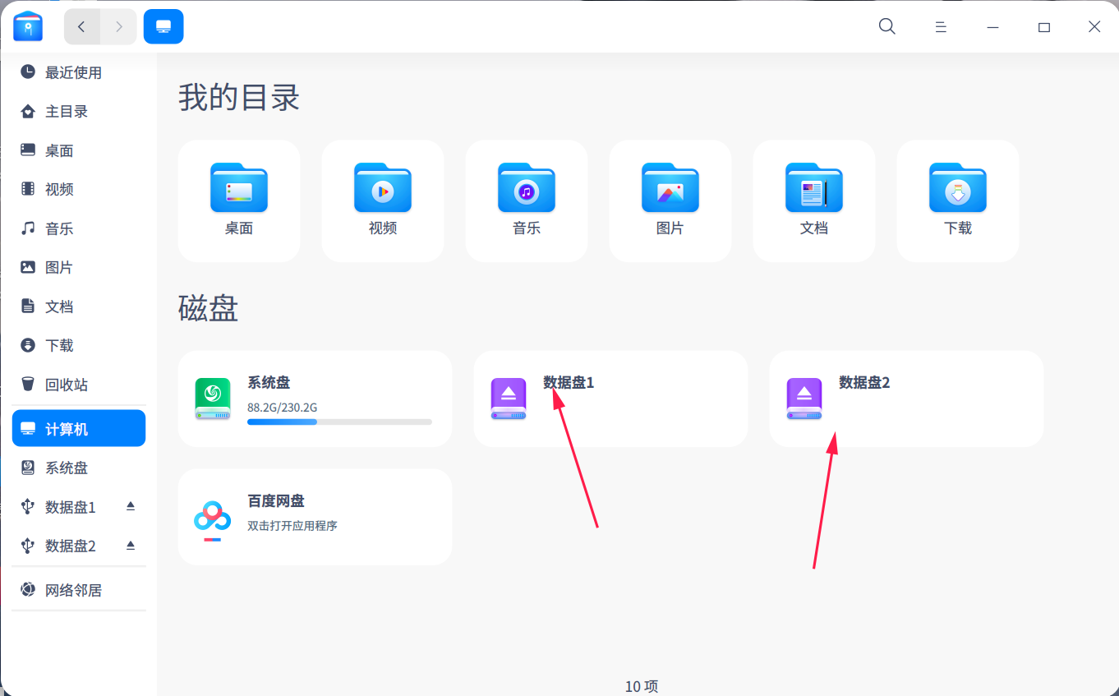Viewport: 1119px width, 696px height.
Task: Eject 数据盘1 from the sidebar
Action: point(130,507)
